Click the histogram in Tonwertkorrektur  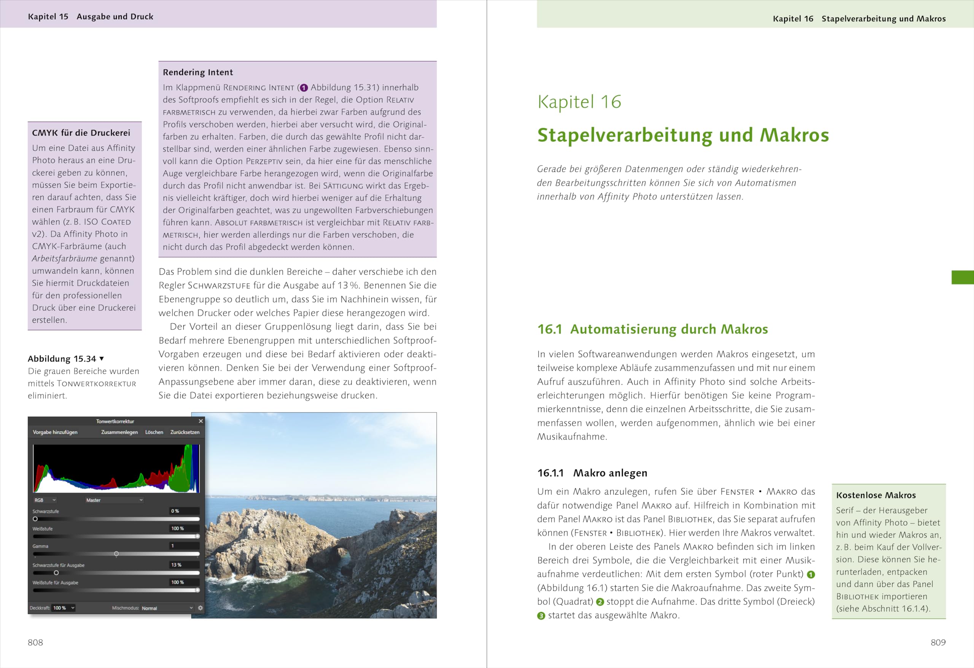point(116,469)
